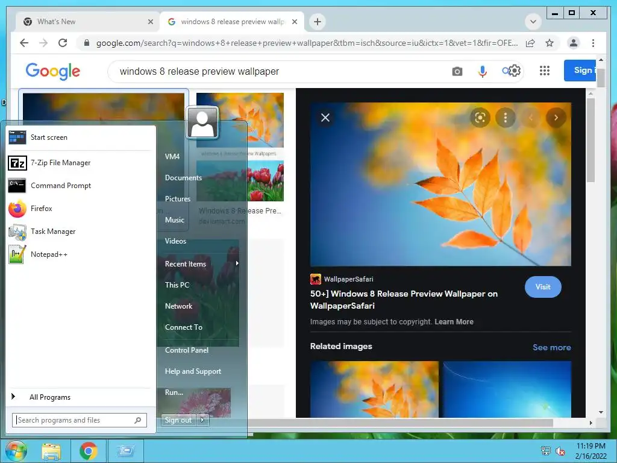
Task: Open Documents from start menu
Action: pyautogui.click(x=183, y=178)
